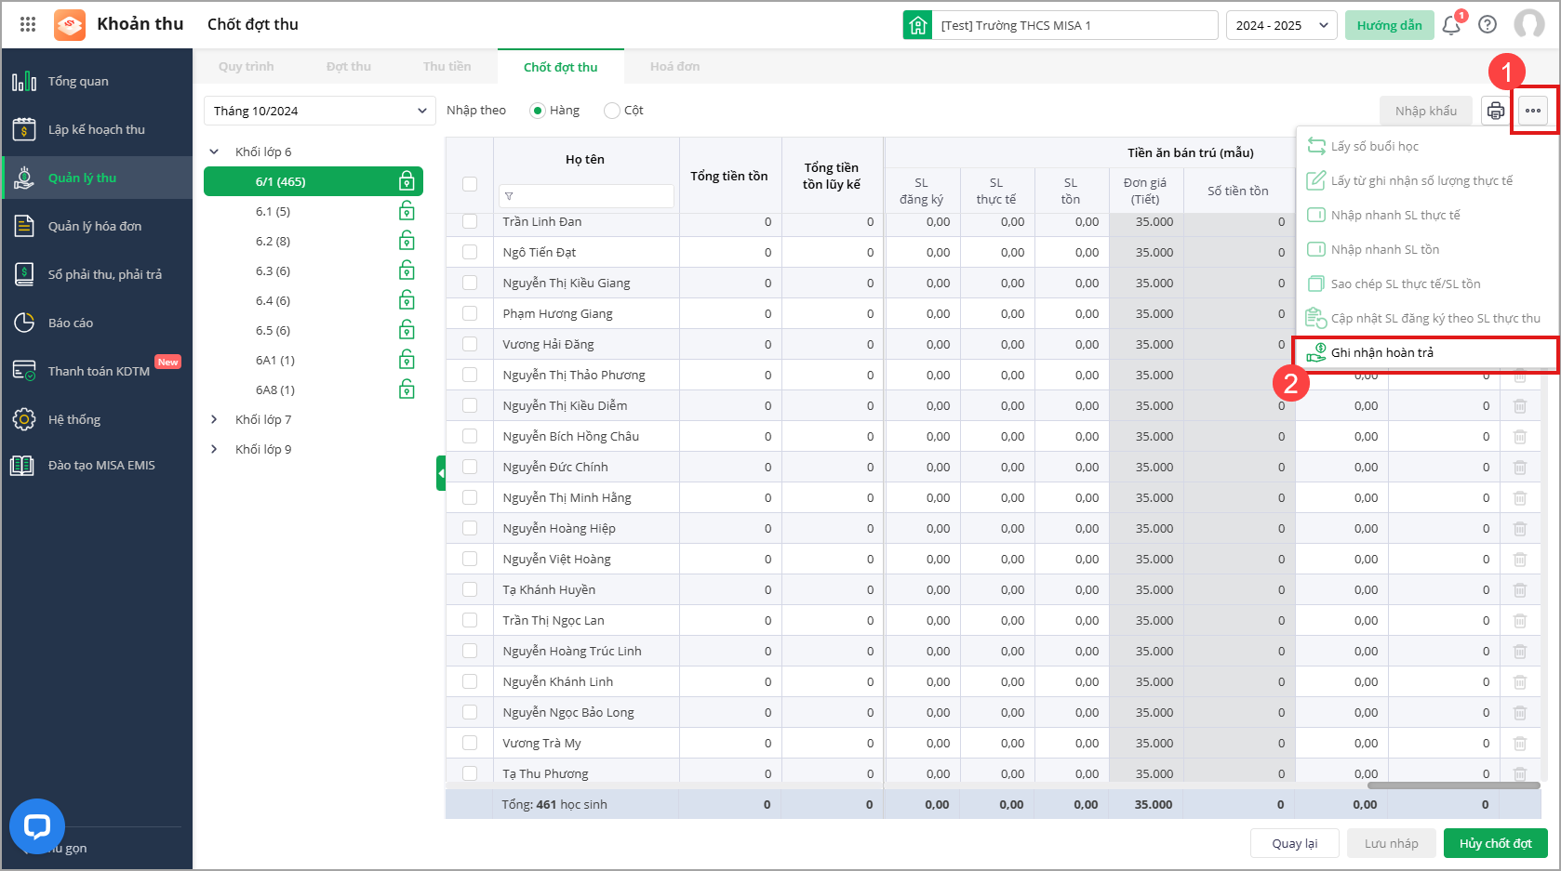1561x871 pixels.
Task: Delete row of Nguyễn Đức Chính
Action: (1519, 467)
